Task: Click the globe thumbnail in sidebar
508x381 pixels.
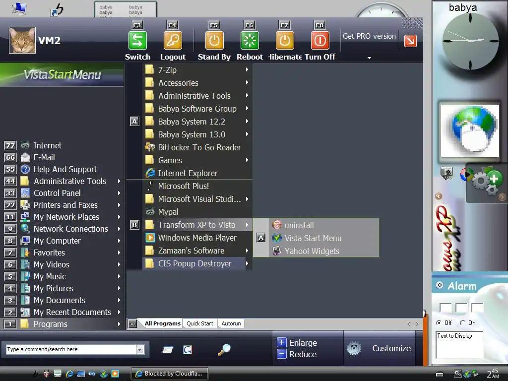Action: tap(470, 130)
